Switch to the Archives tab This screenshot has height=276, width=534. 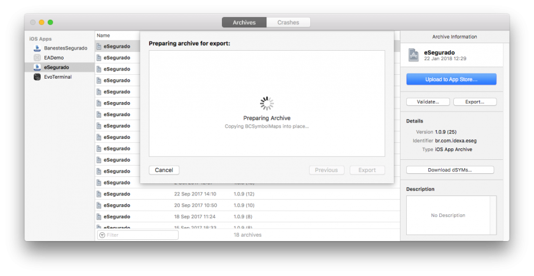tap(244, 22)
